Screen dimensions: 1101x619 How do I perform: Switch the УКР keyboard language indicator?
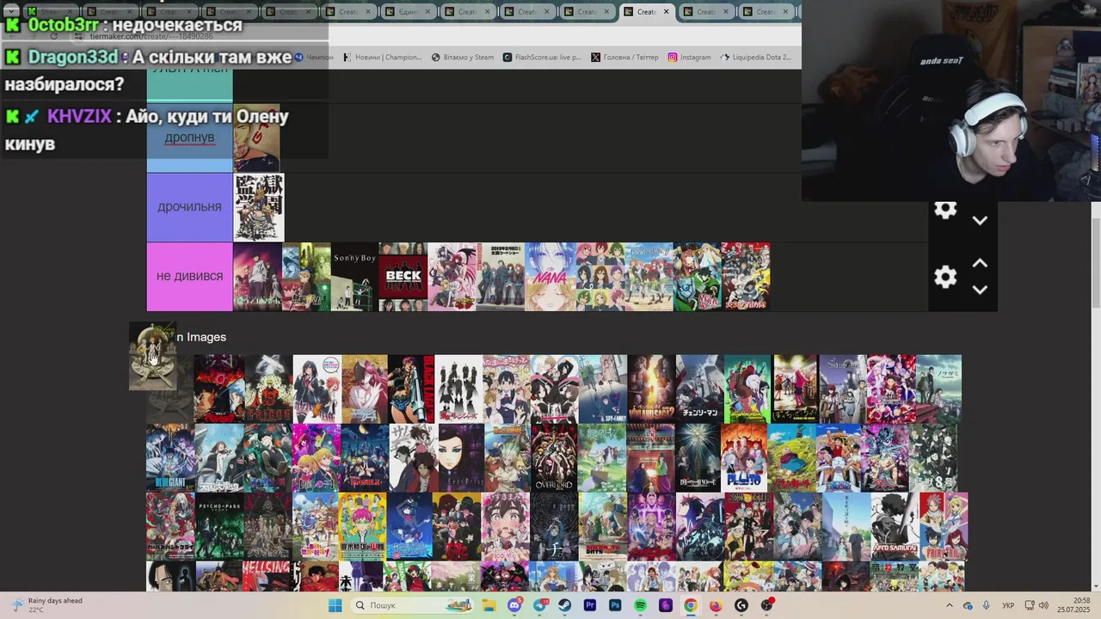click(x=1009, y=605)
